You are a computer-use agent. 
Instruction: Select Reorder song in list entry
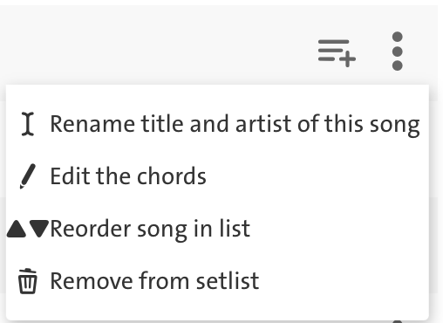[x=217, y=229]
